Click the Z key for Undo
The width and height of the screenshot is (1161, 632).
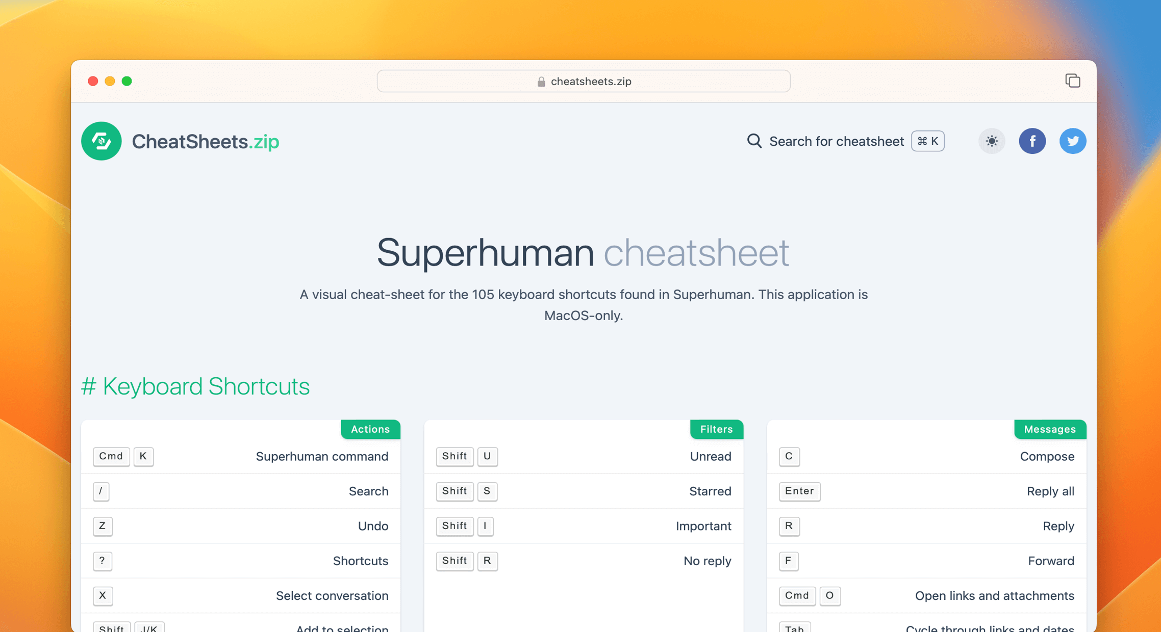103,526
